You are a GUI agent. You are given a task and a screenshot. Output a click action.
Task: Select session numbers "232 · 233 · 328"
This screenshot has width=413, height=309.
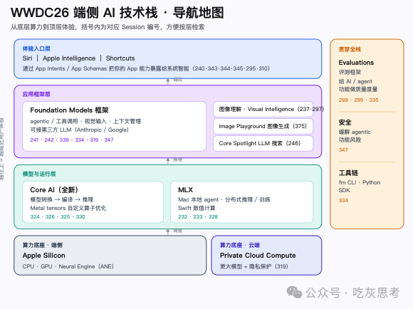198,217
